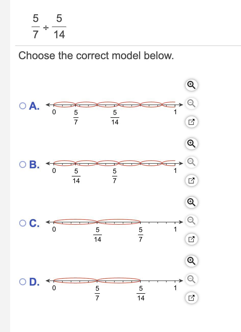Open option C's model in a popup

[191, 239]
